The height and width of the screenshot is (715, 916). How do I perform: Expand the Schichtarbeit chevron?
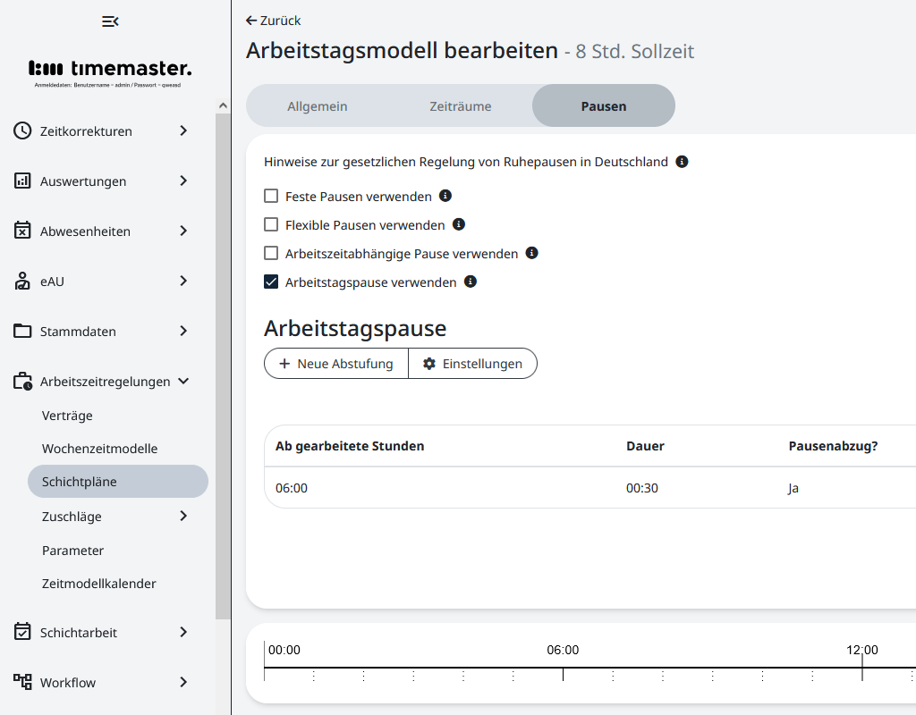coord(183,633)
